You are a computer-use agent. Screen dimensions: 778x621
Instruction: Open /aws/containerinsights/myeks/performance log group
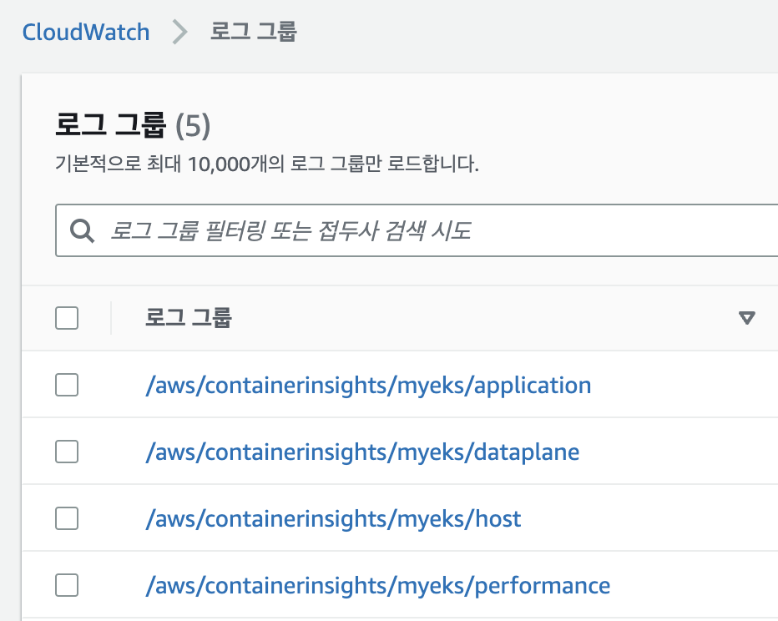coord(377,586)
